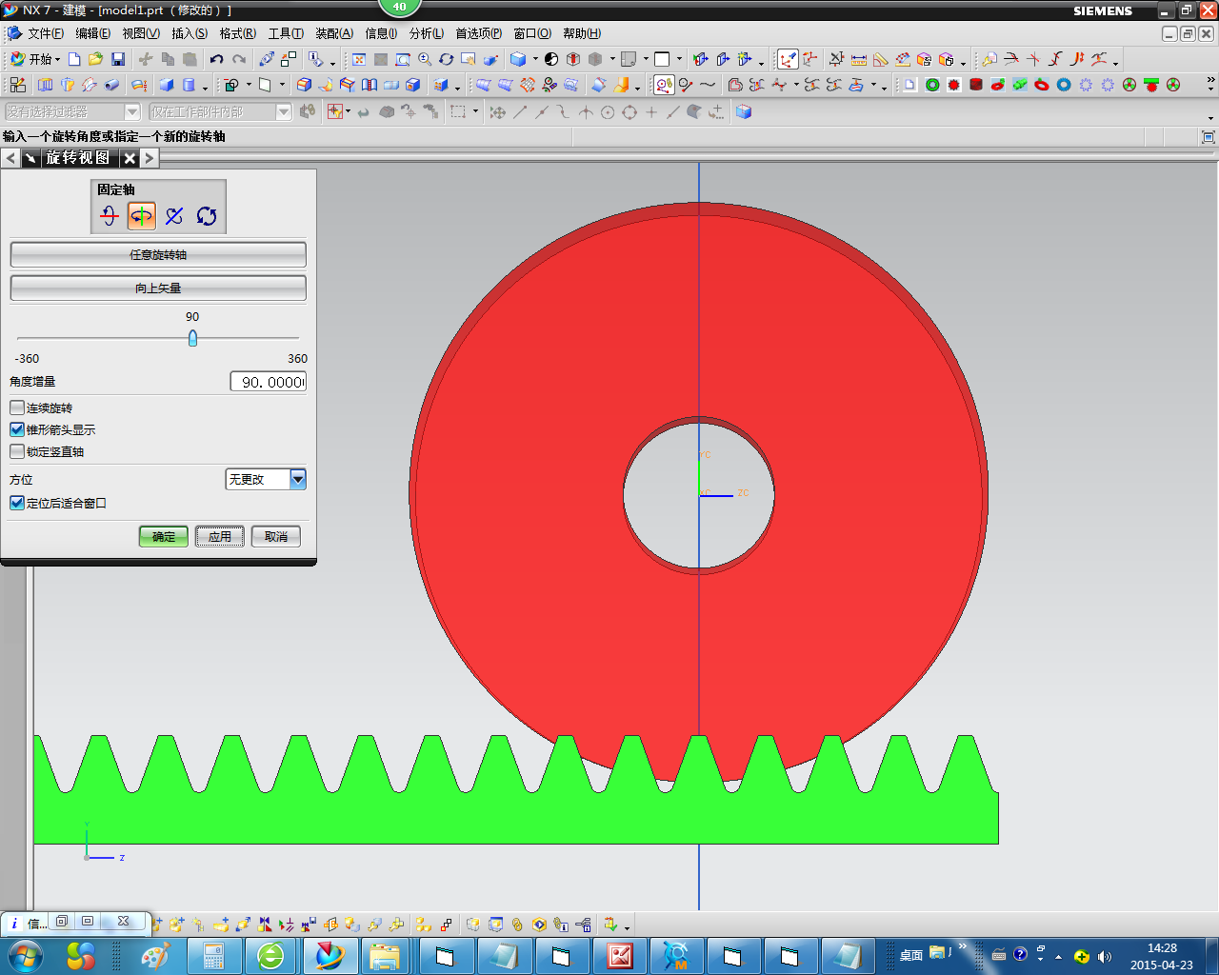Open the 开始 start dropdown
1219x975 pixels.
click(x=35, y=59)
